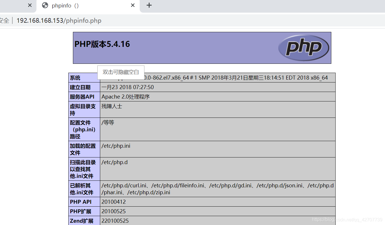Select the 残障人士 value cell
Screen dimensions: 385x225
pos(218,109)
